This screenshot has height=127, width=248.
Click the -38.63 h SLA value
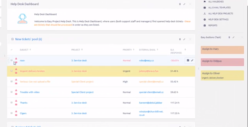tap(175, 61)
